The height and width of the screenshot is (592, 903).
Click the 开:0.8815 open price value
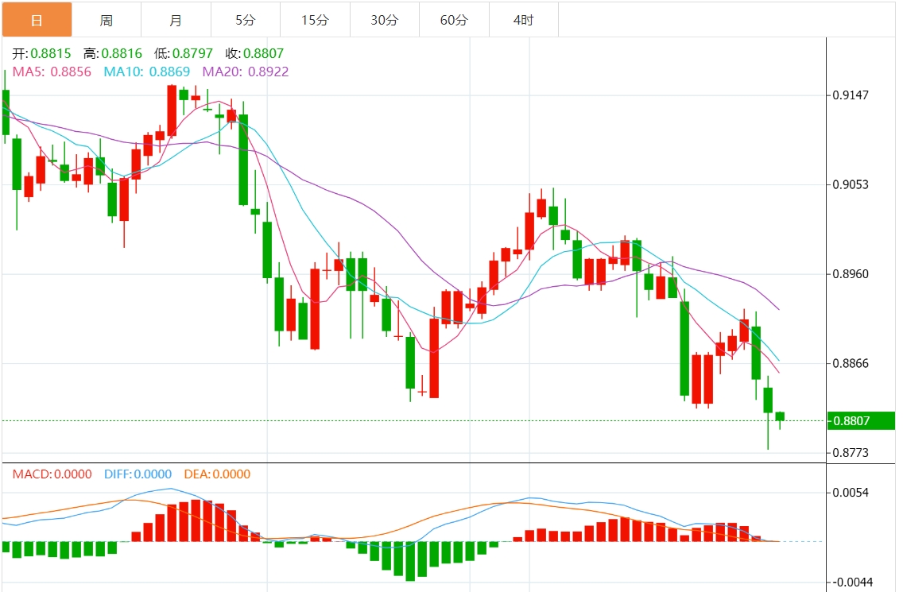pos(42,53)
